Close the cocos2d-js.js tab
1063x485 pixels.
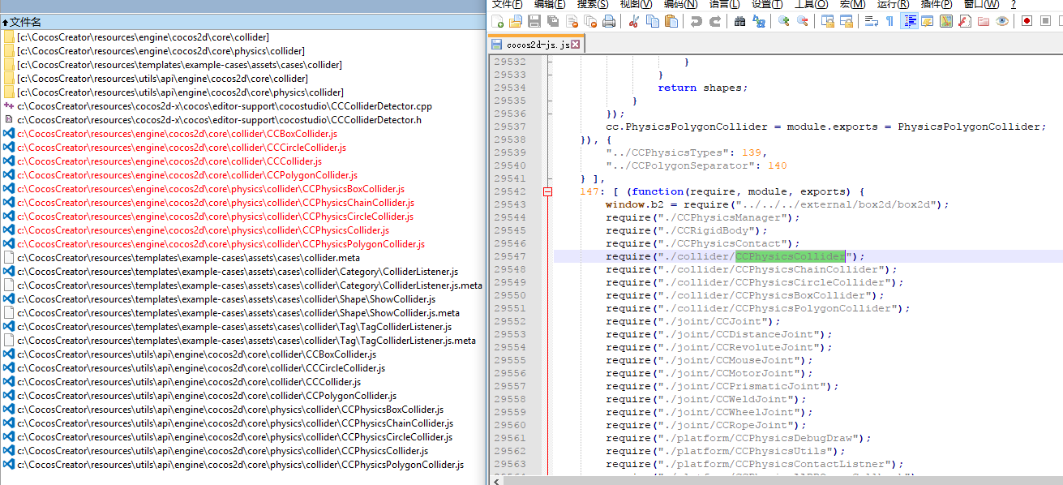pos(576,45)
